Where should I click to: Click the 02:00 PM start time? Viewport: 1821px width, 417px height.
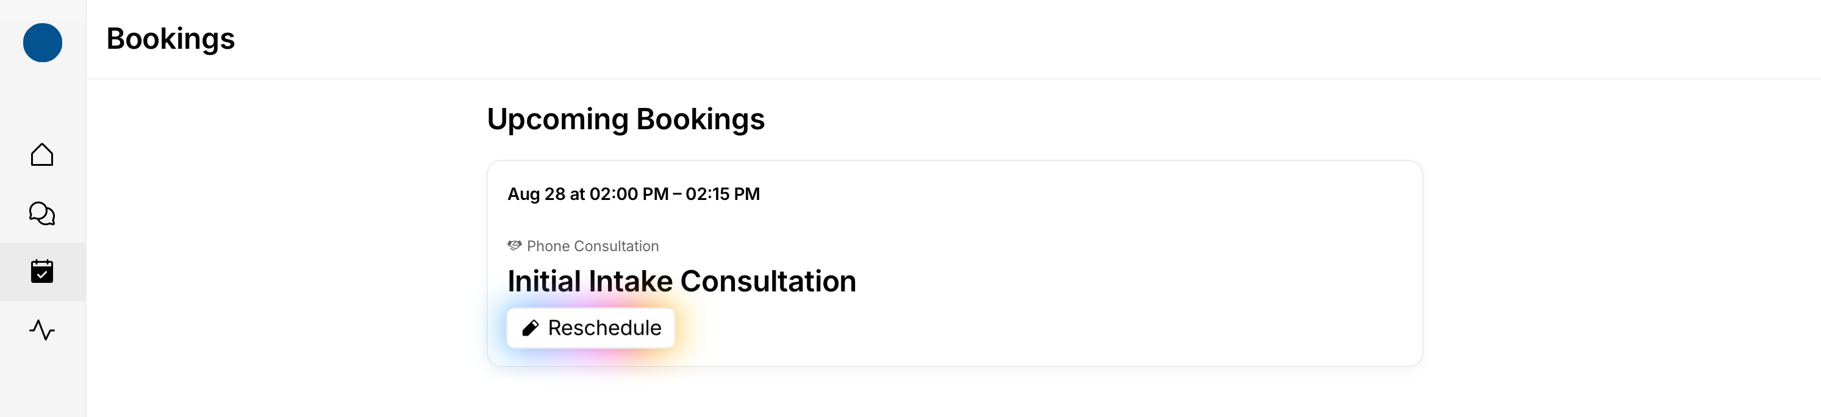628,194
